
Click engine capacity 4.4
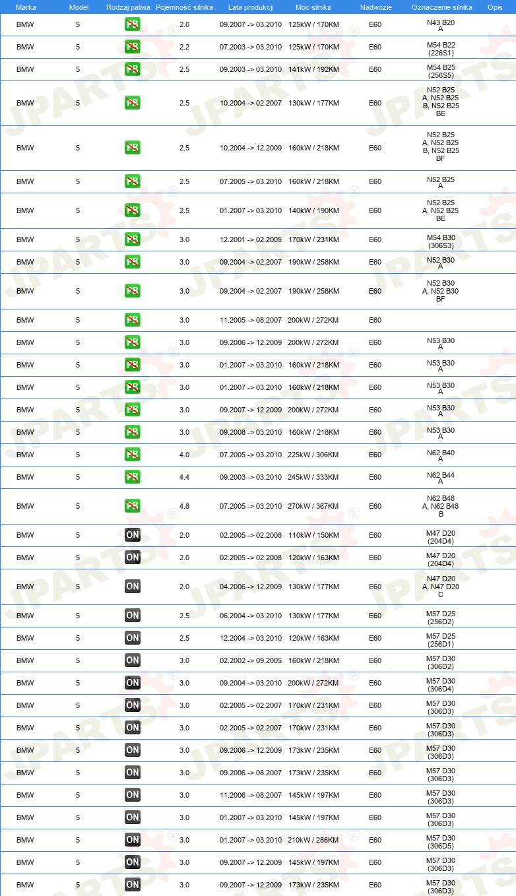(x=184, y=477)
